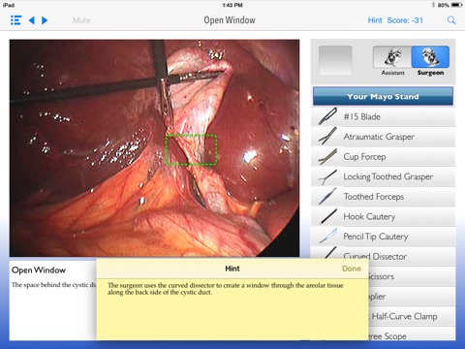Tap the battery indicator in status bar
This screenshot has width=465, height=349.
click(x=457, y=5)
